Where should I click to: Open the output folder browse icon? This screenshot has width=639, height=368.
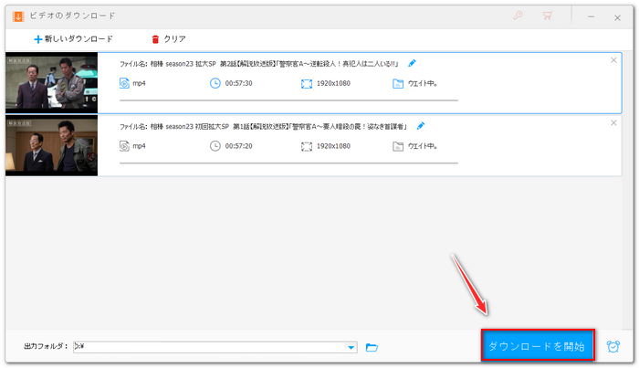point(372,347)
